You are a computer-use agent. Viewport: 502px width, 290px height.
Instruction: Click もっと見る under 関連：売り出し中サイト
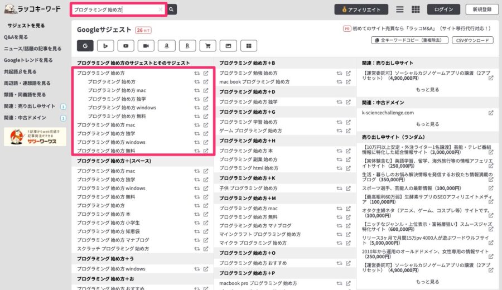(x=427, y=90)
